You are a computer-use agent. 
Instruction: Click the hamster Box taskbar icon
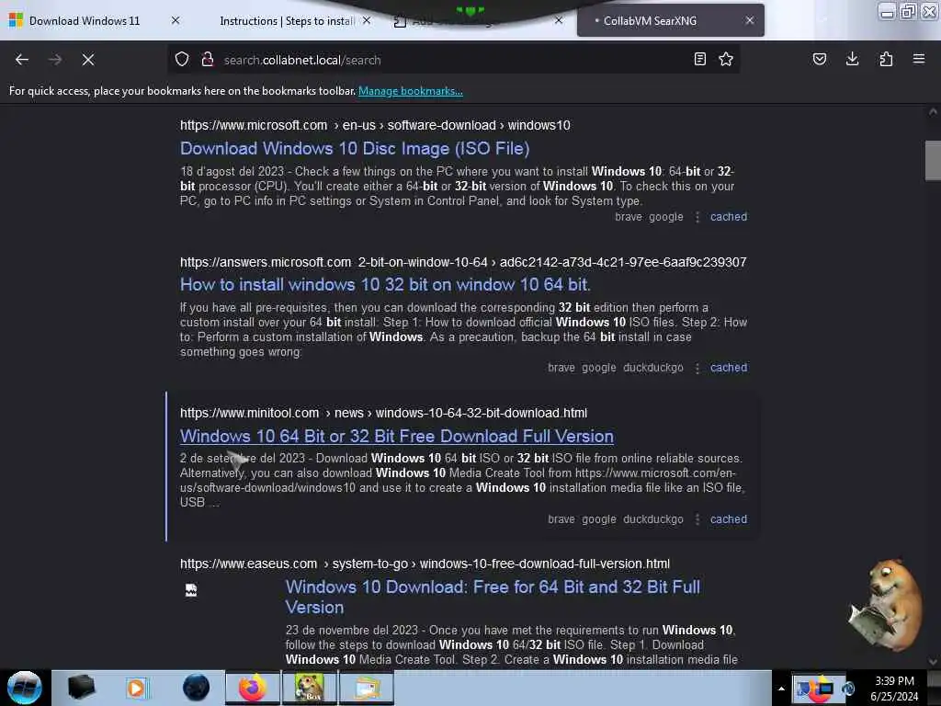click(x=310, y=688)
